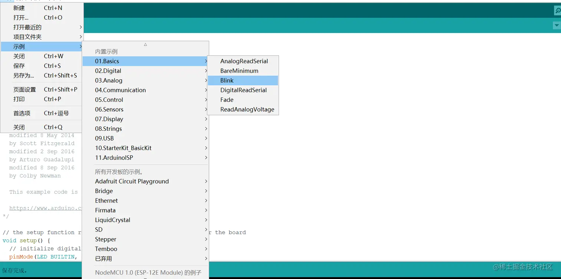The width and height of the screenshot is (561, 279).
Task: Open the Serial Monitor magnifier icon
Action: 557,11
